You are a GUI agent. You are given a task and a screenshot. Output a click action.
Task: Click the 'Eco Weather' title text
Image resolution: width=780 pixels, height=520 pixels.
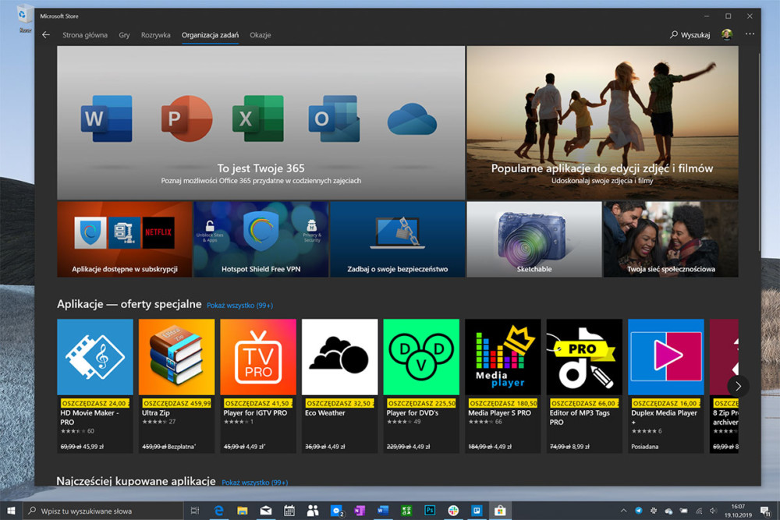(324, 412)
